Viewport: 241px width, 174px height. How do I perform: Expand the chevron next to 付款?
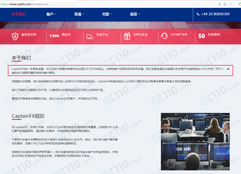click(111, 14)
